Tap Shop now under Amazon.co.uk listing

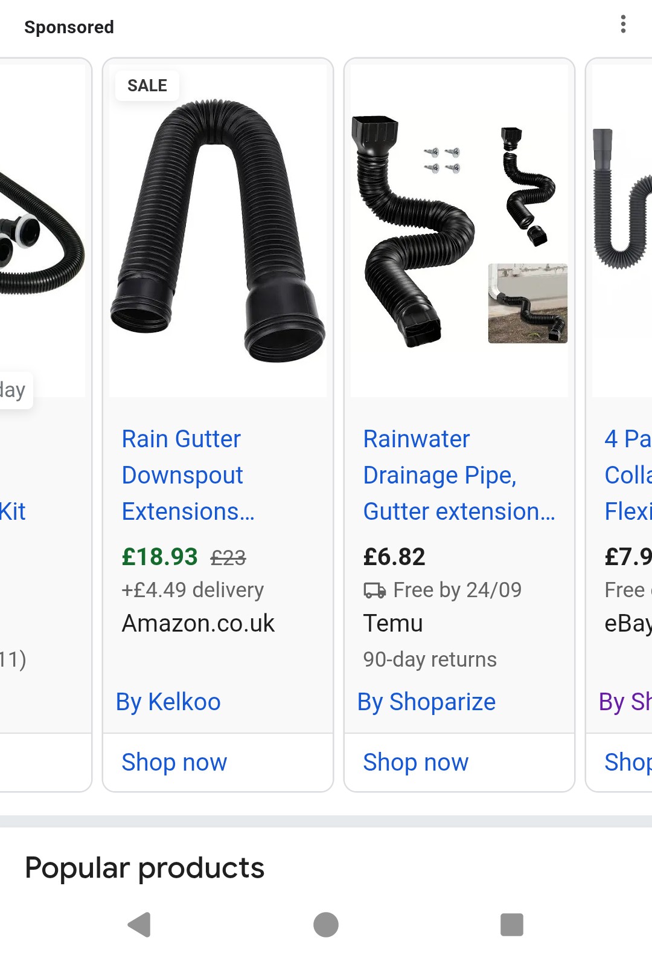click(x=174, y=762)
